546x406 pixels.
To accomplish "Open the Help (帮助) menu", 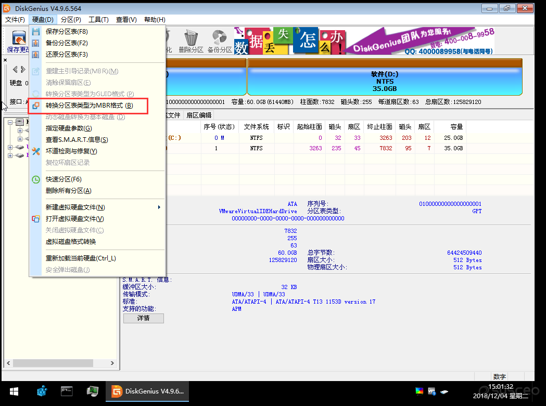I will click(x=155, y=20).
